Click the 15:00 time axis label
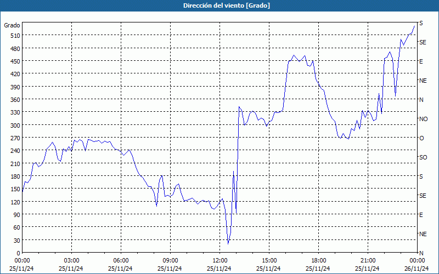Viewport: 439px width, 274px height. (269, 261)
